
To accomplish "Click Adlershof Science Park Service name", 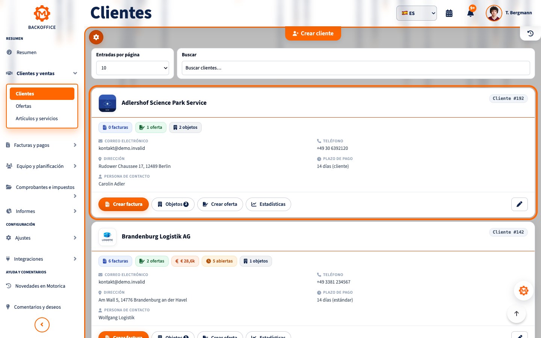I will (x=164, y=103).
